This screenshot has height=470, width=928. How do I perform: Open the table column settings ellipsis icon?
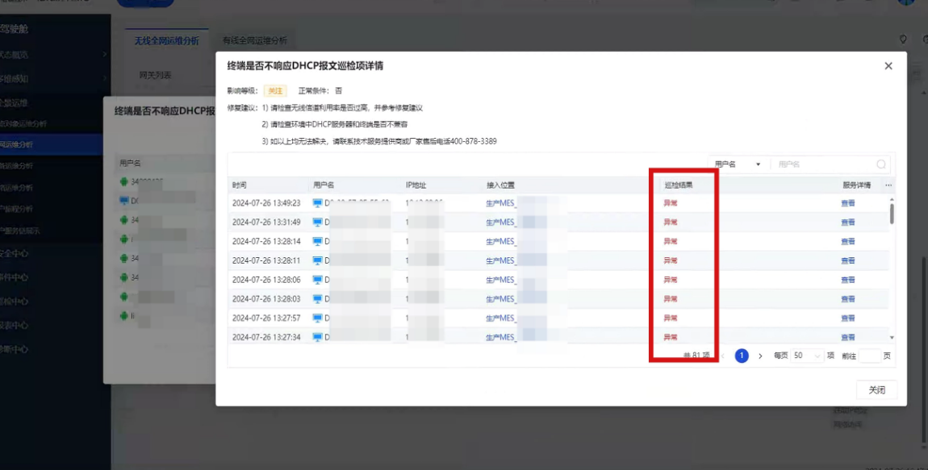point(888,185)
